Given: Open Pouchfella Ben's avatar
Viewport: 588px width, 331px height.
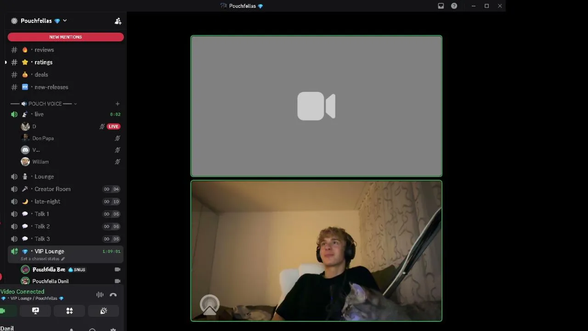Looking at the screenshot, I should click(x=25, y=269).
